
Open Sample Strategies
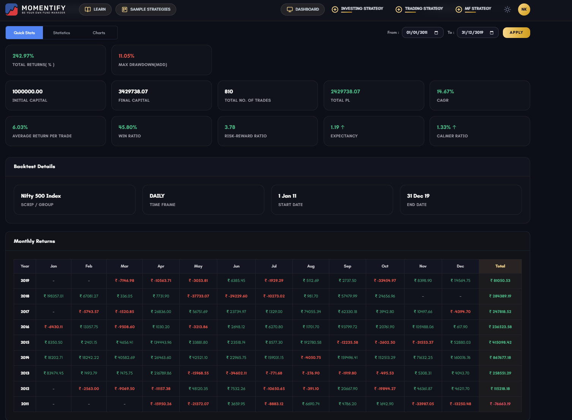[146, 9]
